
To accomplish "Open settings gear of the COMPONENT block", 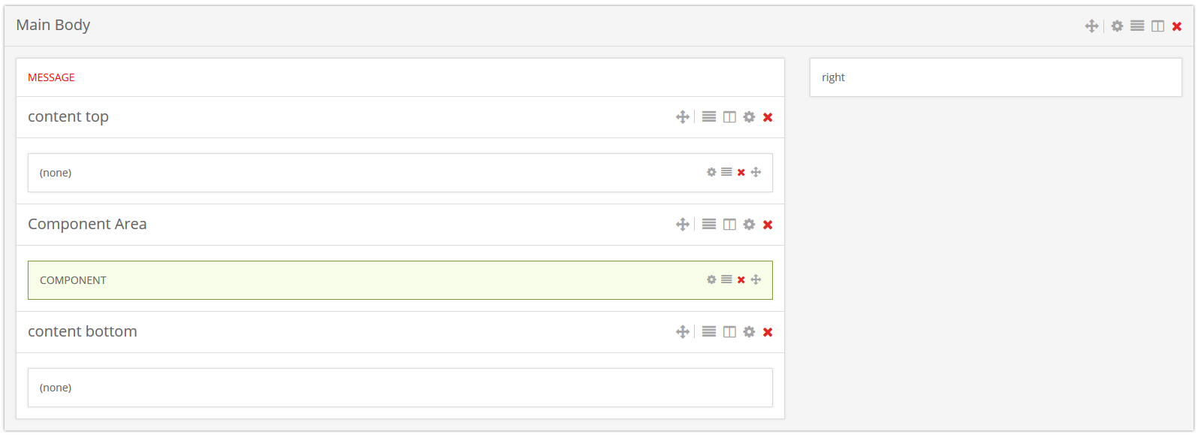I will (711, 280).
